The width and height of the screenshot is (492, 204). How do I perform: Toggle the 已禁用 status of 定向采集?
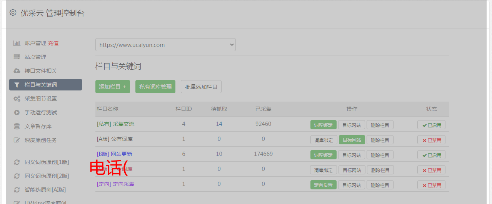(x=432, y=185)
